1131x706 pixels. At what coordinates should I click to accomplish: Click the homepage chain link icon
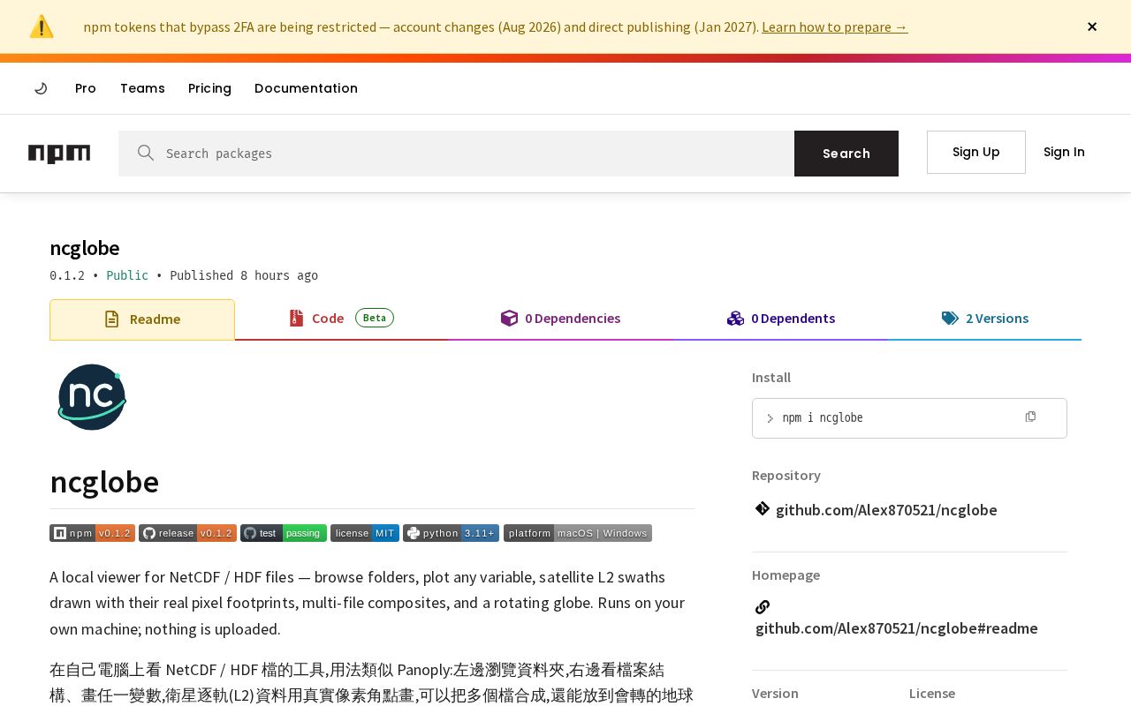click(763, 607)
